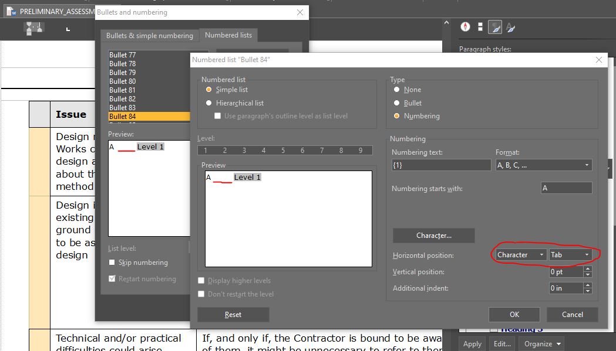Increase the Vertical position stepper value
The image size is (616, 351).
pos(588,270)
